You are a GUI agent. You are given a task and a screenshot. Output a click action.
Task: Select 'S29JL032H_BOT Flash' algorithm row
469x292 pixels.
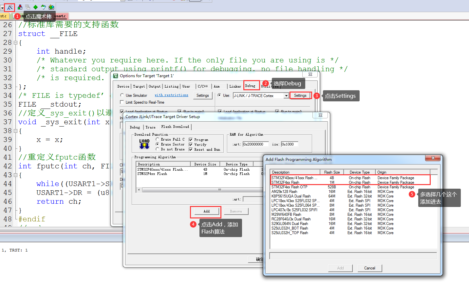point(350,228)
